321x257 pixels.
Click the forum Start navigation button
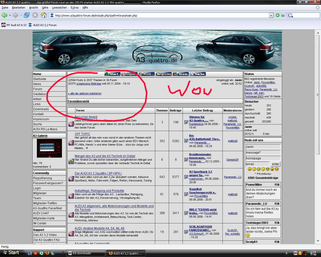click(x=112, y=74)
